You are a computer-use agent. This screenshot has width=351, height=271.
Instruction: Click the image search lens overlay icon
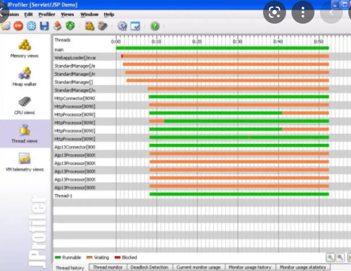point(275,12)
